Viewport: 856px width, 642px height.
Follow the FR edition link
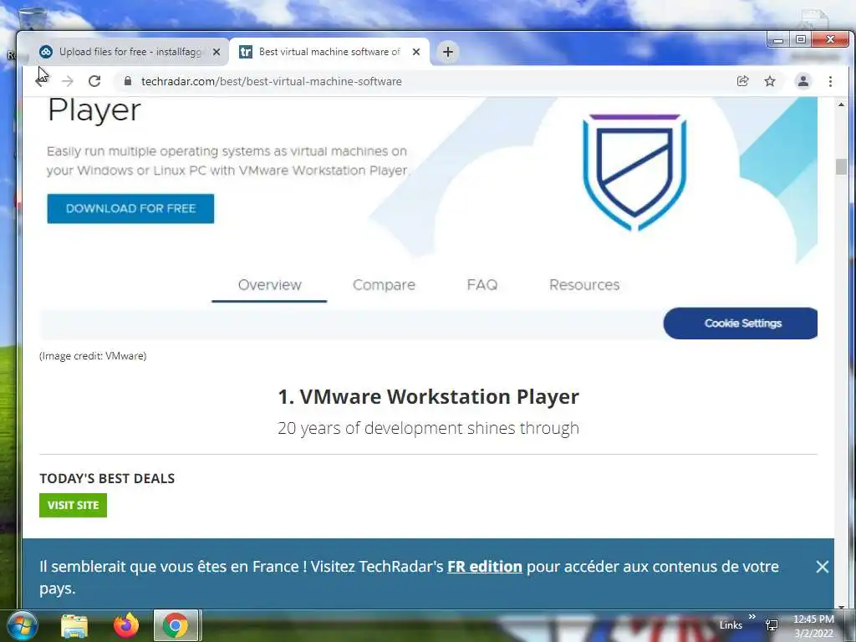tap(485, 567)
